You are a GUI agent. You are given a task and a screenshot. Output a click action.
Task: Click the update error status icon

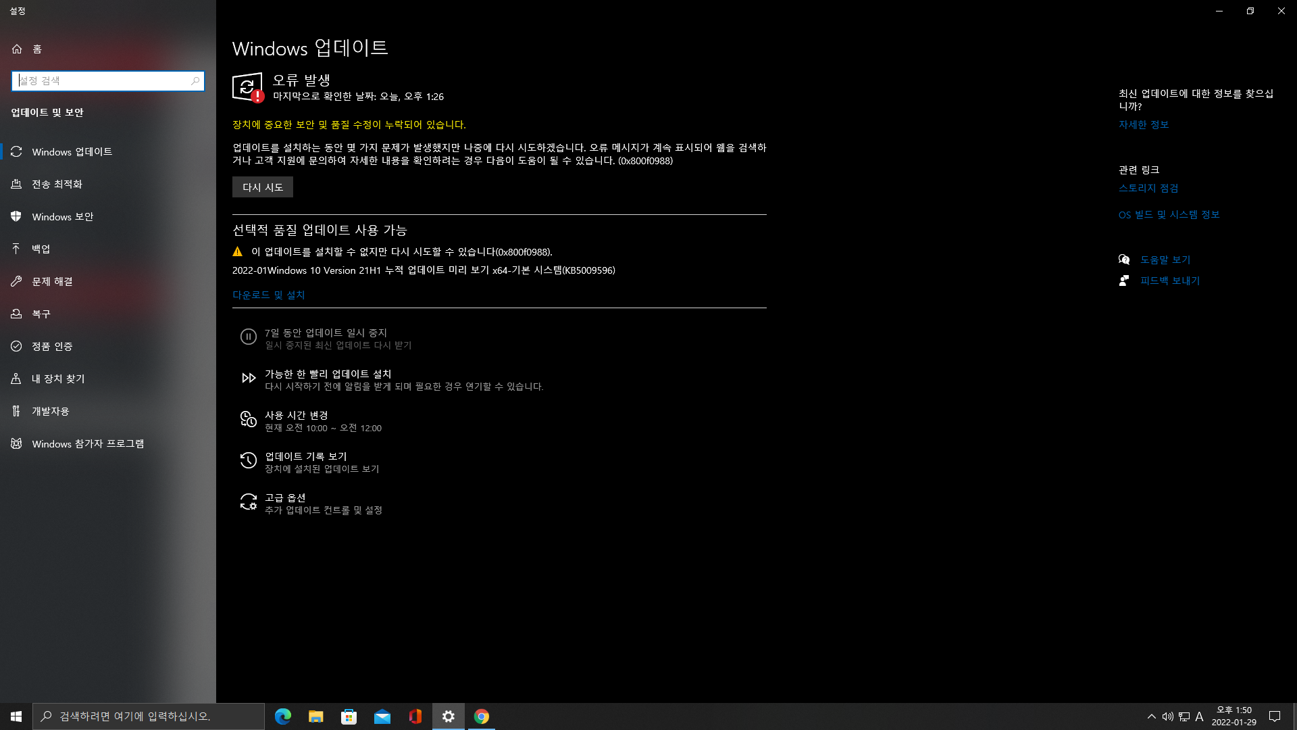point(248,88)
